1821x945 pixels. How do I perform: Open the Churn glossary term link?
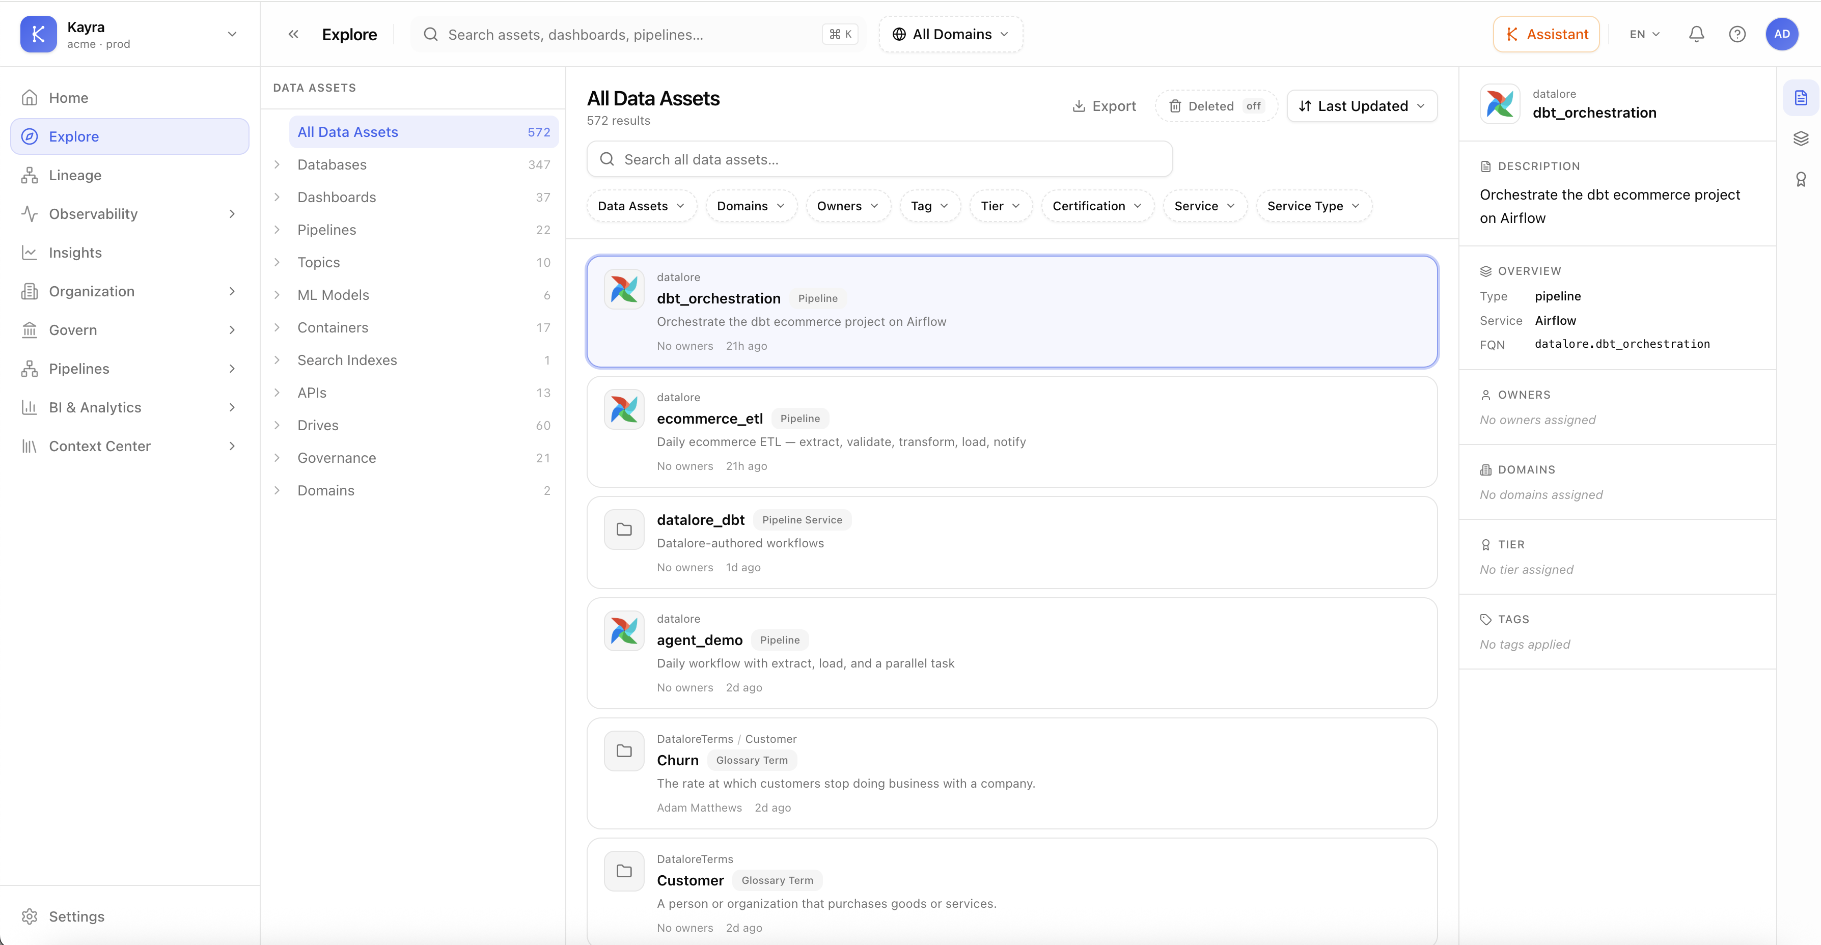678,760
